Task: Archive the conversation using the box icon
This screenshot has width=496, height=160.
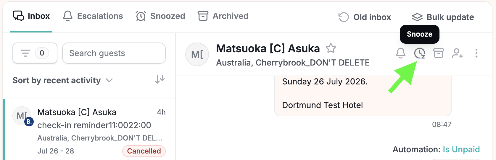Action: (x=438, y=53)
